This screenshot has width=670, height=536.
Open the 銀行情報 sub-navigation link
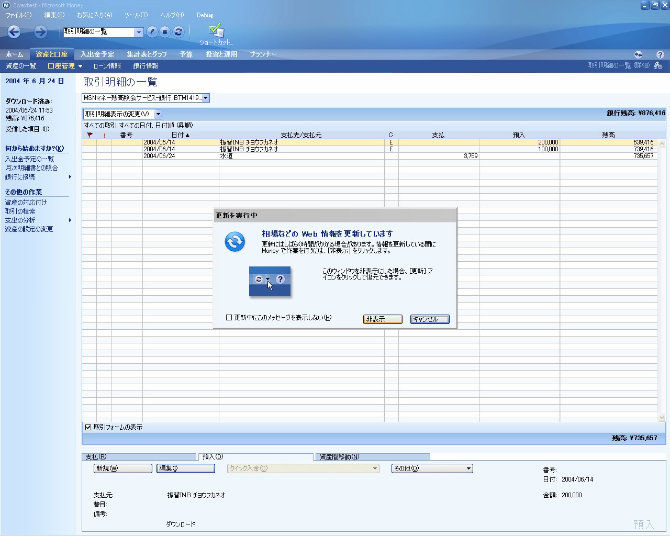[146, 66]
